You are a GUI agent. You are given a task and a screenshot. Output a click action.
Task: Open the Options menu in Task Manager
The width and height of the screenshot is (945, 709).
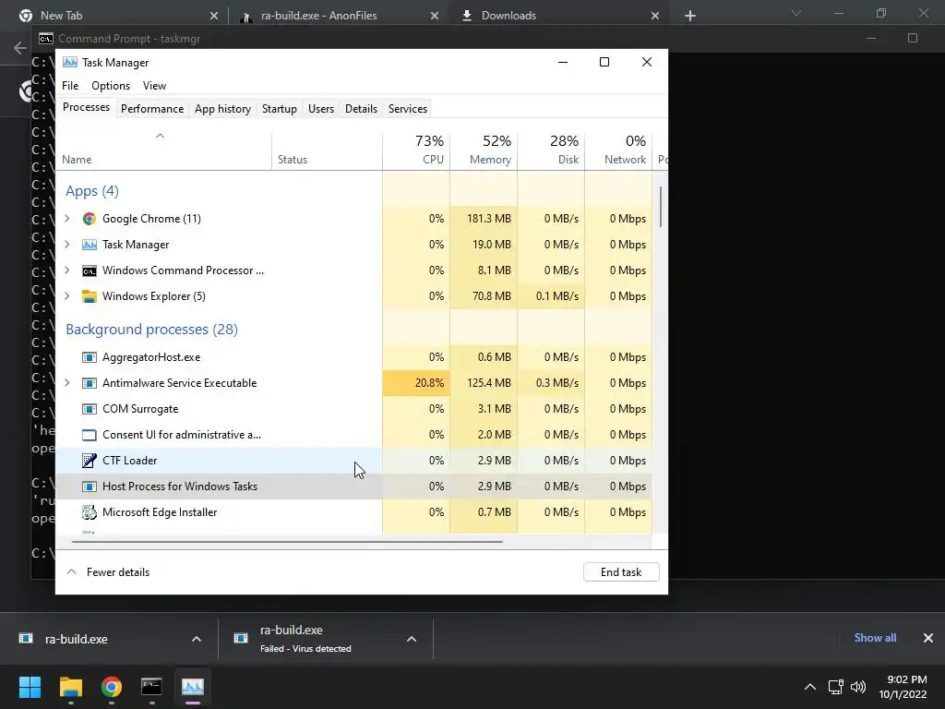(x=111, y=86)
